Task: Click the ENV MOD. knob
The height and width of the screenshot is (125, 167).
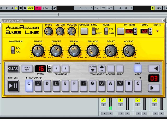Action: point(93,51)
